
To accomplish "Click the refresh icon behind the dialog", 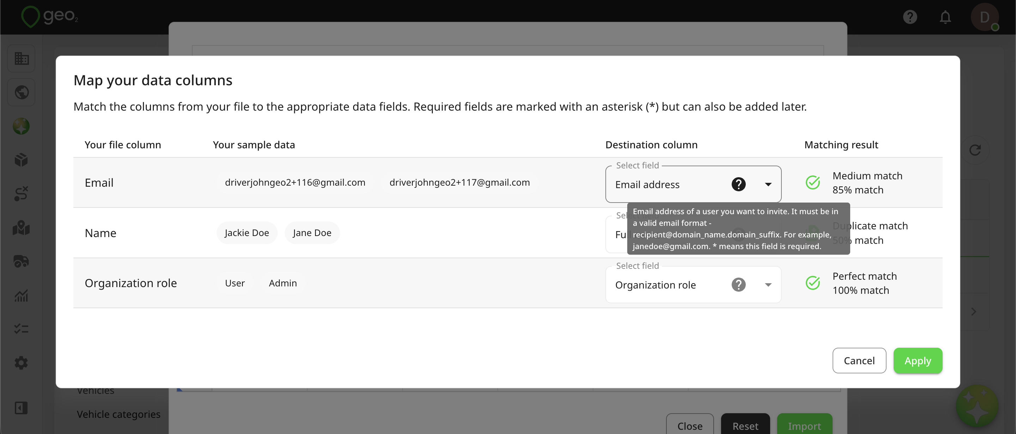I will pos(975,150).
